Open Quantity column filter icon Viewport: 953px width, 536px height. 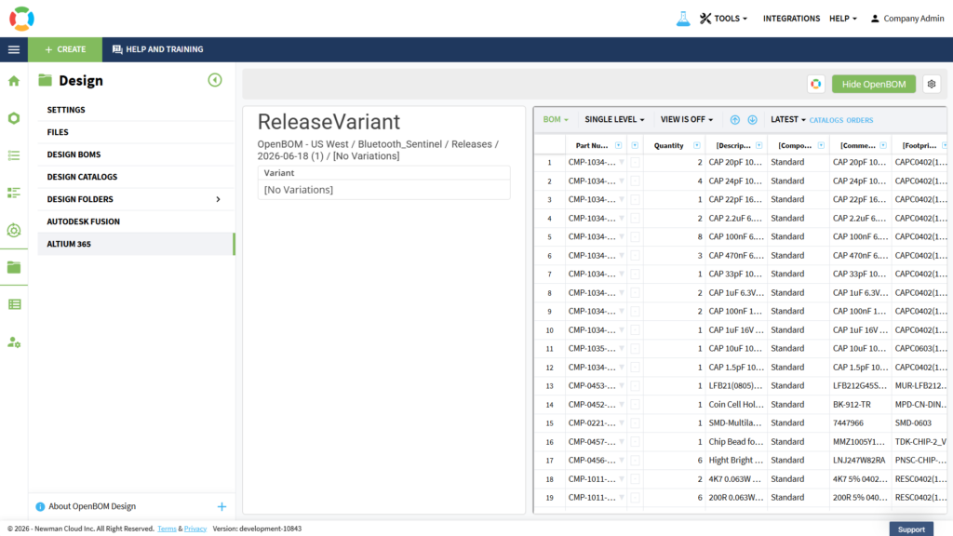[696, 145]
